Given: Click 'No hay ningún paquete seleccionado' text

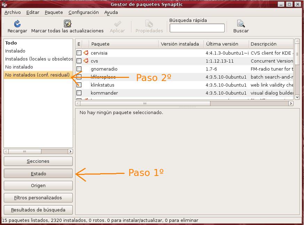Looking at the screenshot, I should click(x=121, y=112).
